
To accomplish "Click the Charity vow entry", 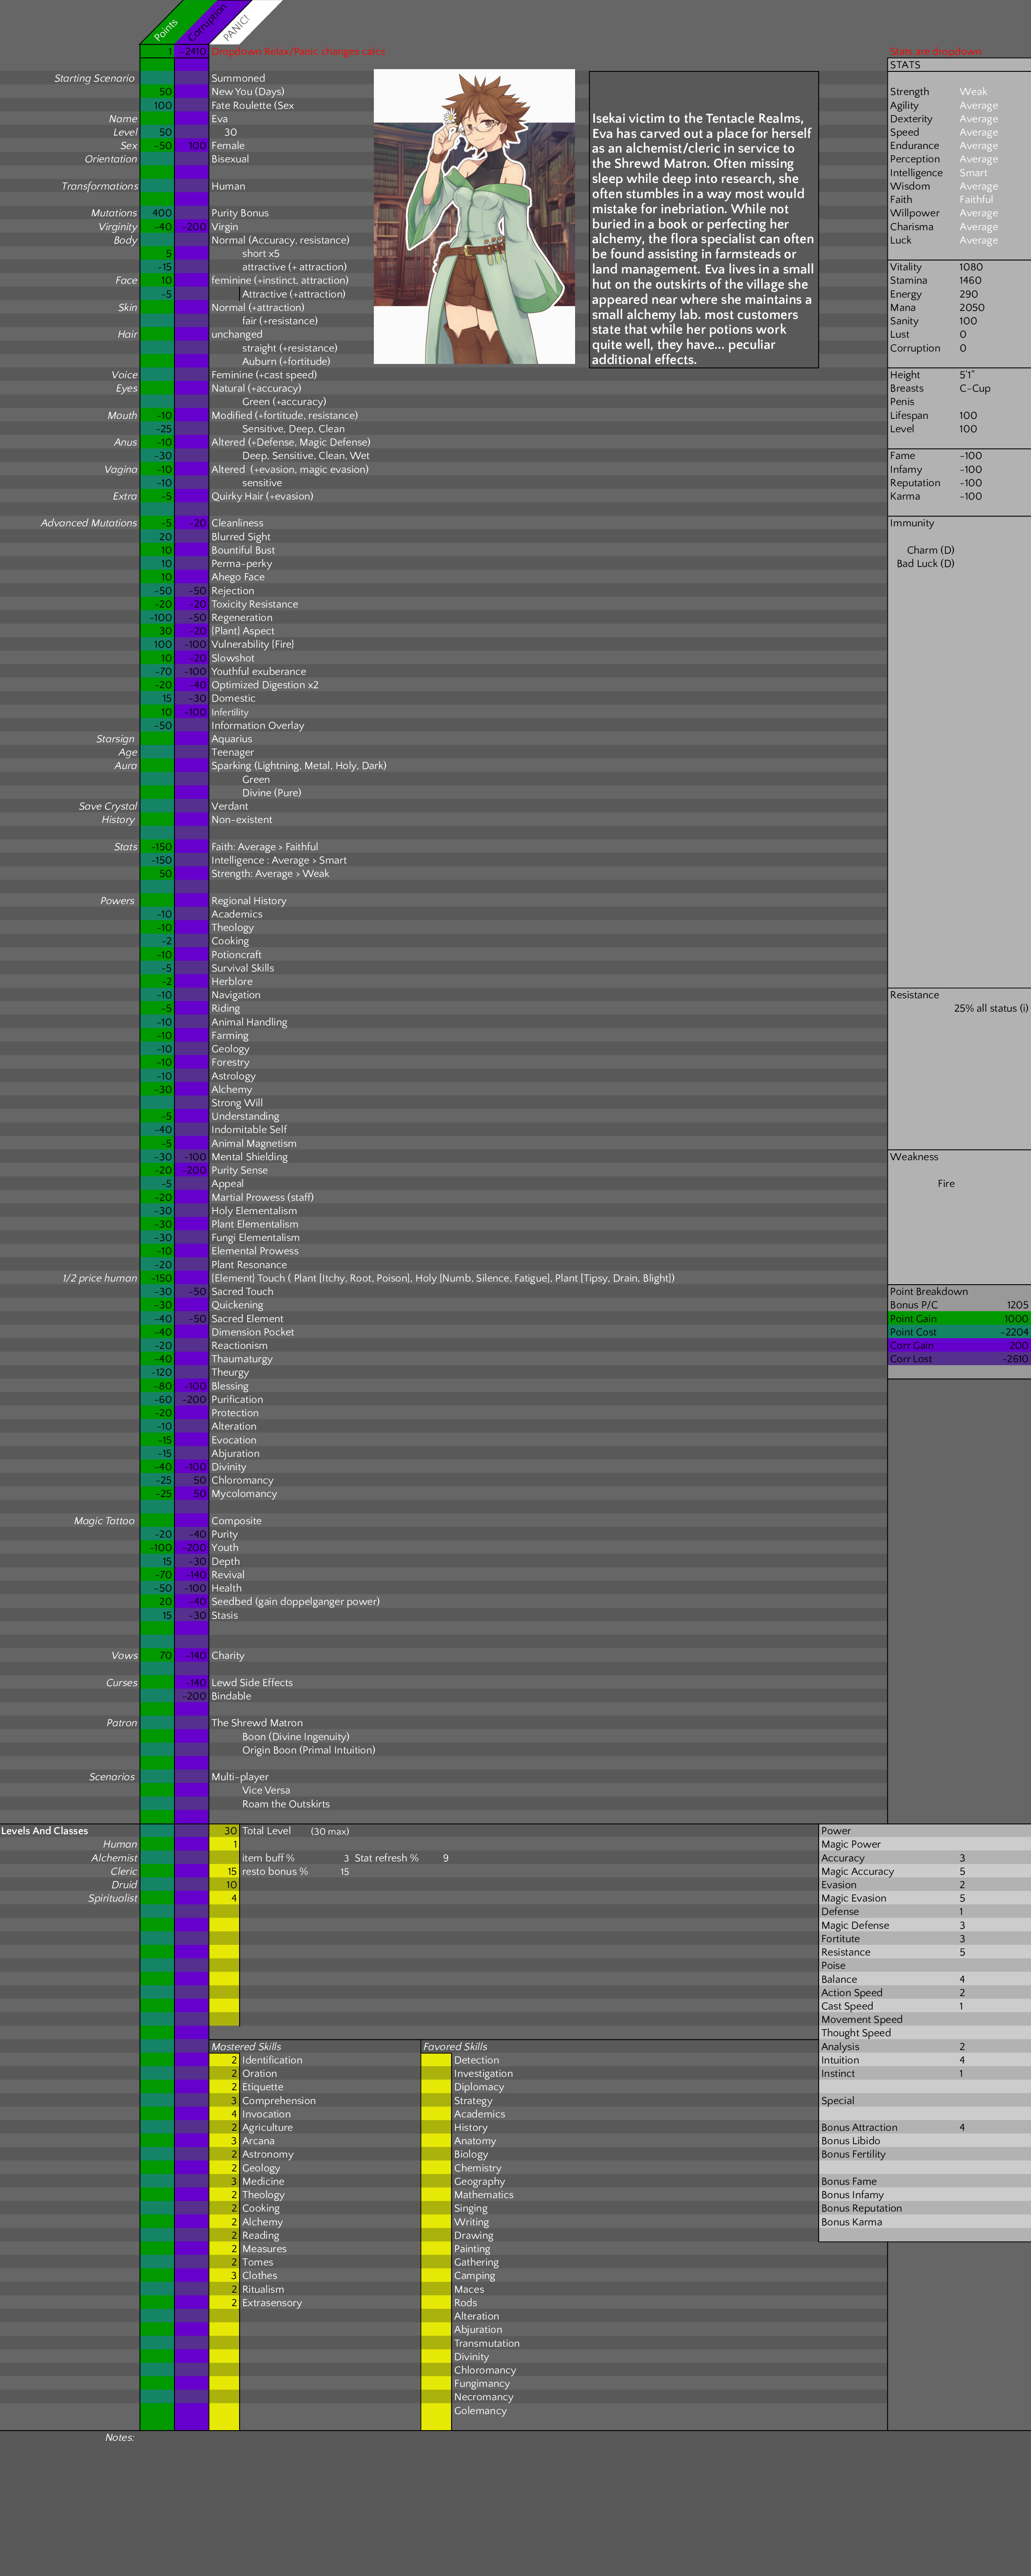I will click(x=228, y=1656).
